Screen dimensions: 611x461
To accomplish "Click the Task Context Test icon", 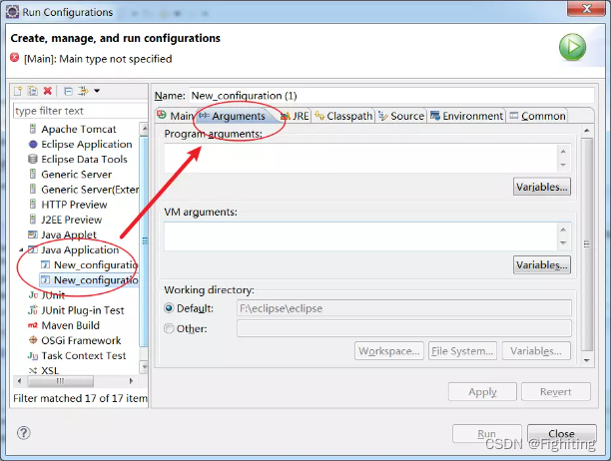I will click(x=33, y=355).
